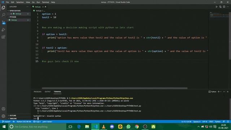Open the View menu
Image resolution: width=231 pixels, height=130 pixels.
pos(28,2)
